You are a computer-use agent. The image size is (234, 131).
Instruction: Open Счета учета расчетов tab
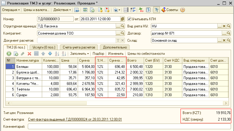point(79,47)
